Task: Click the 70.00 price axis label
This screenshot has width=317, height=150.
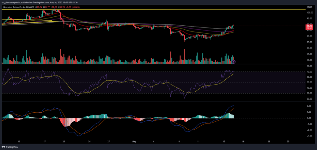Action: coord(309,48)
